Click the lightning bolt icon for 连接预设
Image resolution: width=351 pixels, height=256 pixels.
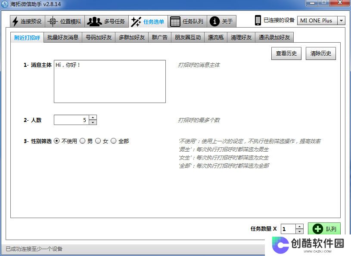(15, 22)
